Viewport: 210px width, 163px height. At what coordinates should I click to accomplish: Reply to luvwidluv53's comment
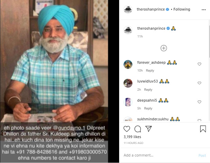148,89
